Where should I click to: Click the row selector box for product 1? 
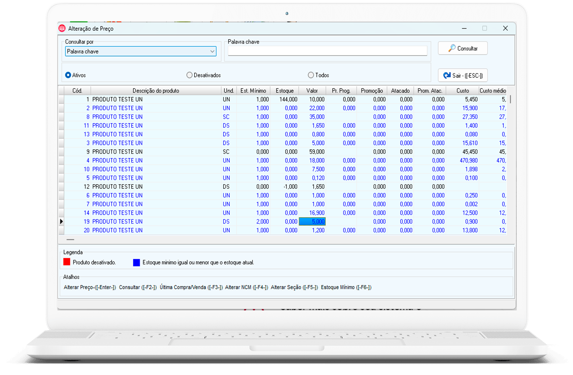pyautogui.click(x=61, y=99)
